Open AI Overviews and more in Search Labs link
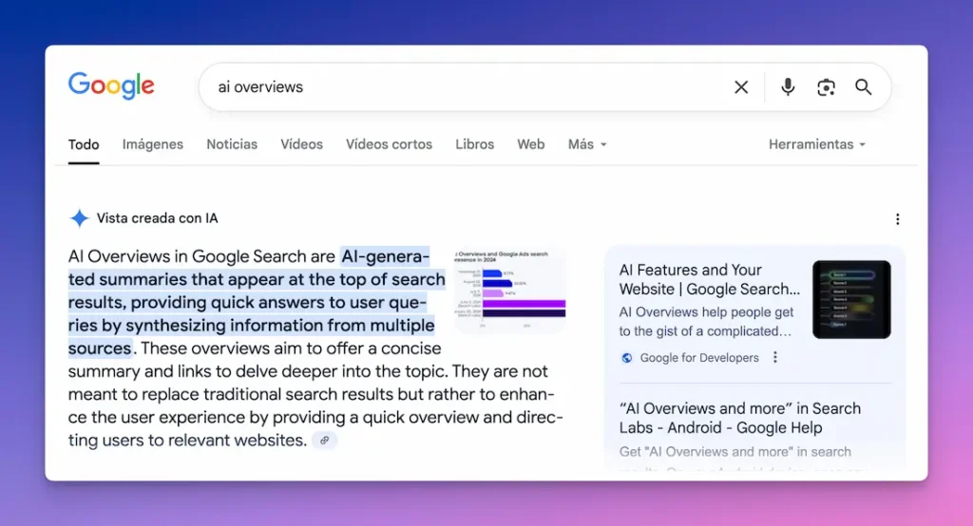This screenshot has height=526, width=973. [739, 418]
